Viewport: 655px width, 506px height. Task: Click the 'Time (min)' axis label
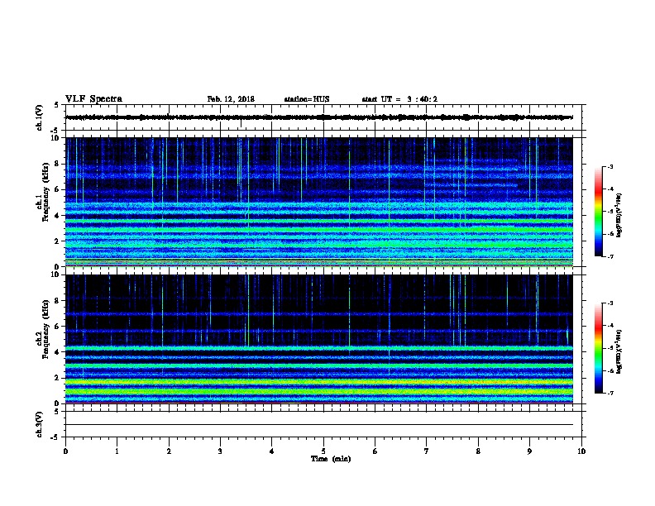(x=331, y=459)
